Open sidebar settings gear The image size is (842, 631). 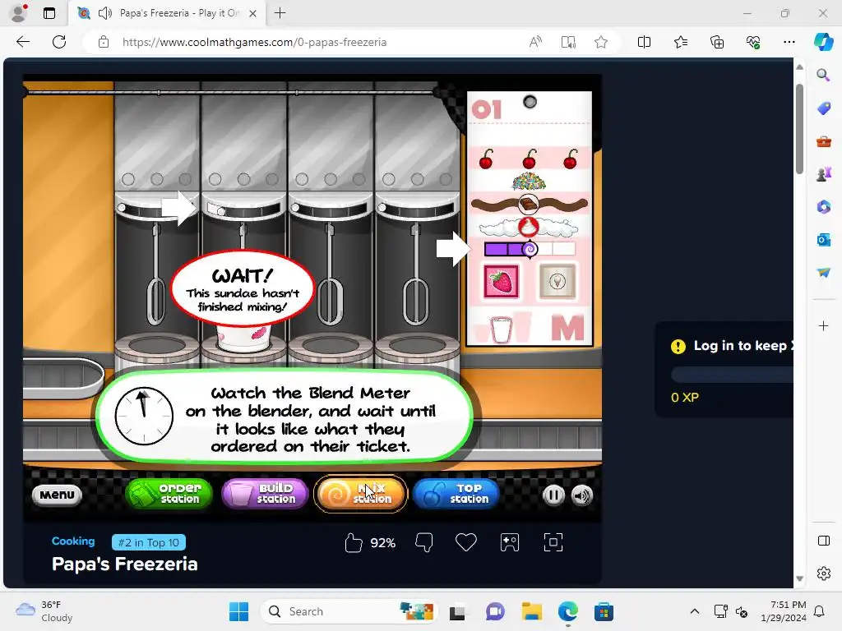[823, 573]
